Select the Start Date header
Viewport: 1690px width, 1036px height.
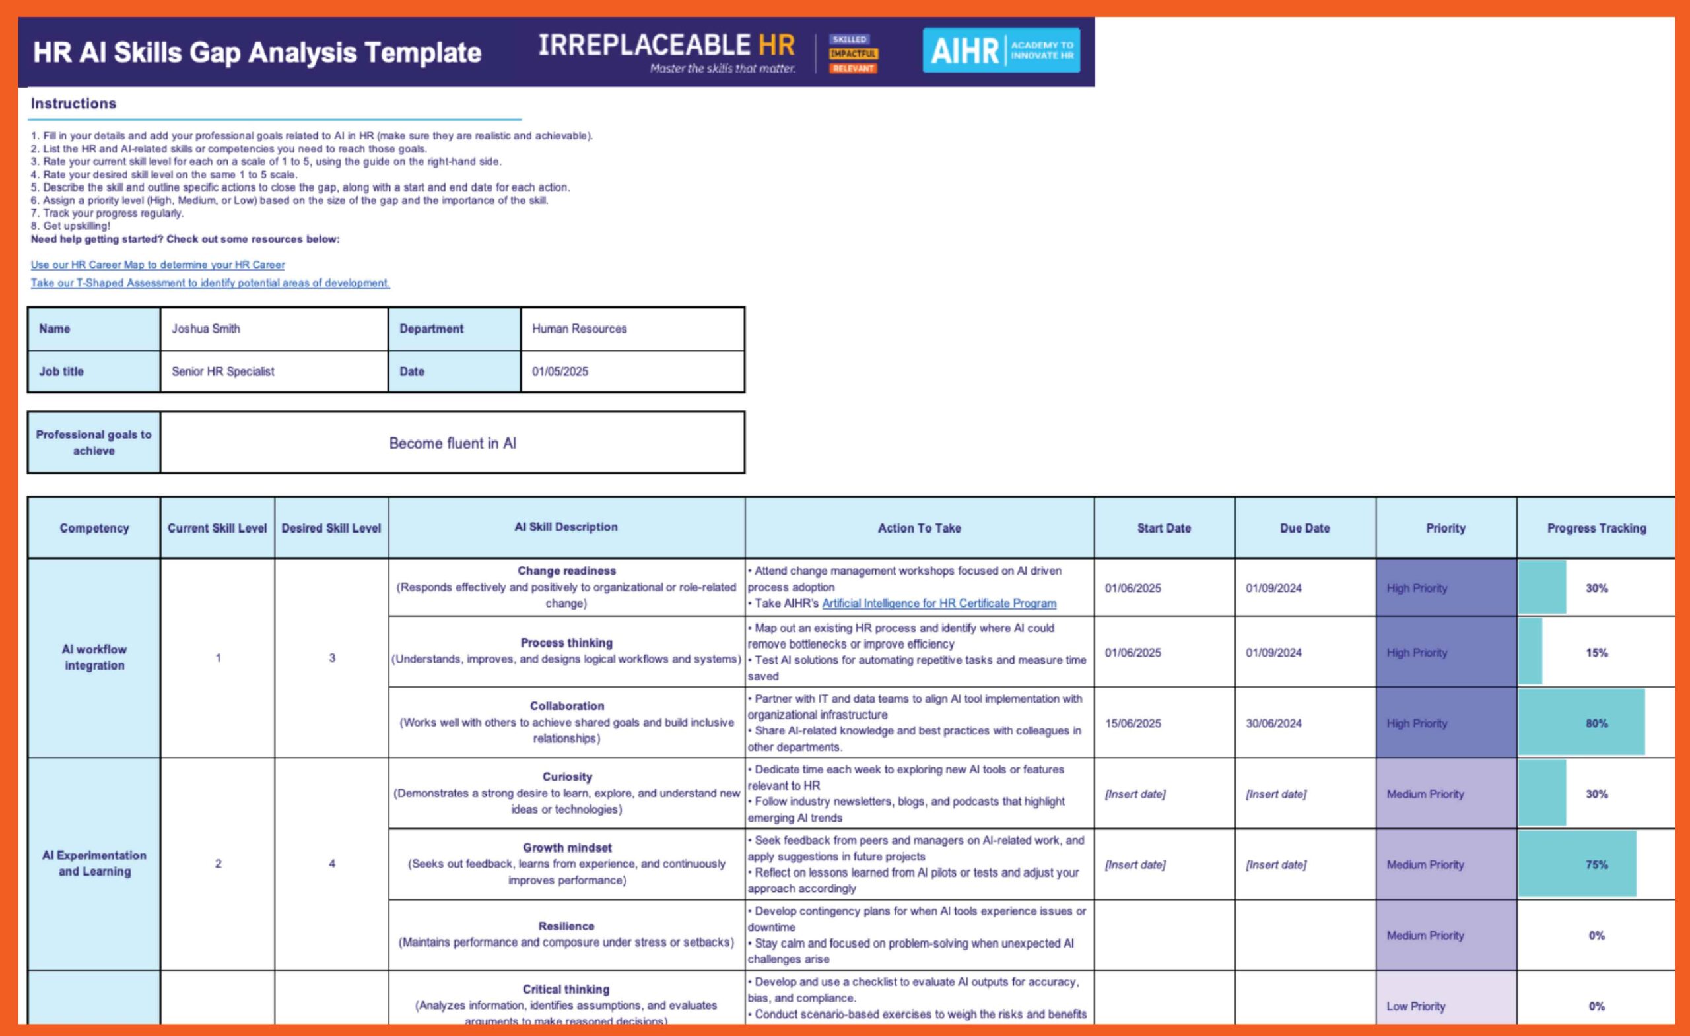pyautogui.click(x=1164, y=528)
